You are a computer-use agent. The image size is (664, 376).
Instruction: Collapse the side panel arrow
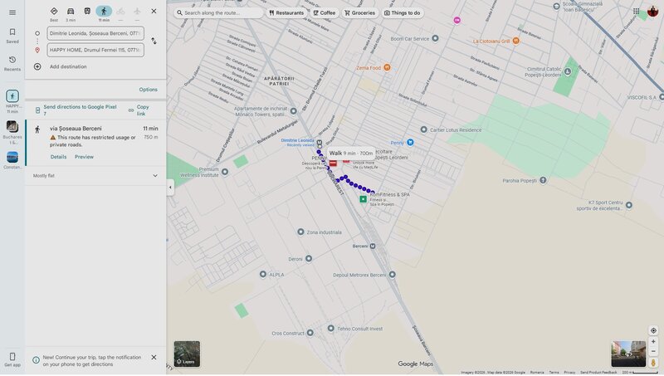point(170,187)
